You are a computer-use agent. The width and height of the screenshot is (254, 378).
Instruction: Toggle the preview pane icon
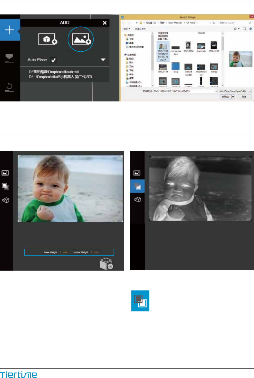point(244,29)
